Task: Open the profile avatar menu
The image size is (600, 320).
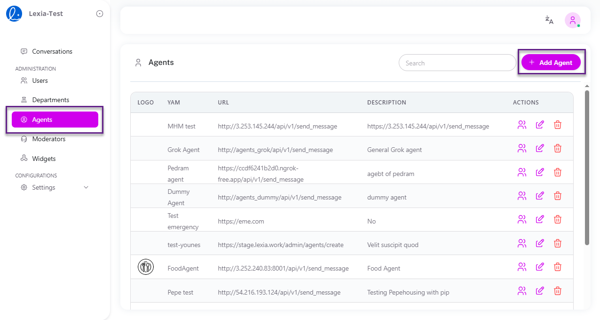Action: (x=572, y=20)
